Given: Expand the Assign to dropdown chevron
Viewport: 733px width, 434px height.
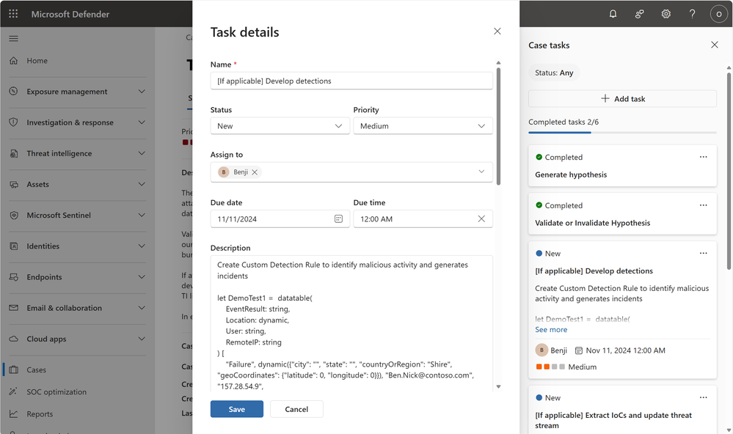Looking at the screenshot, I should [481, 172].
